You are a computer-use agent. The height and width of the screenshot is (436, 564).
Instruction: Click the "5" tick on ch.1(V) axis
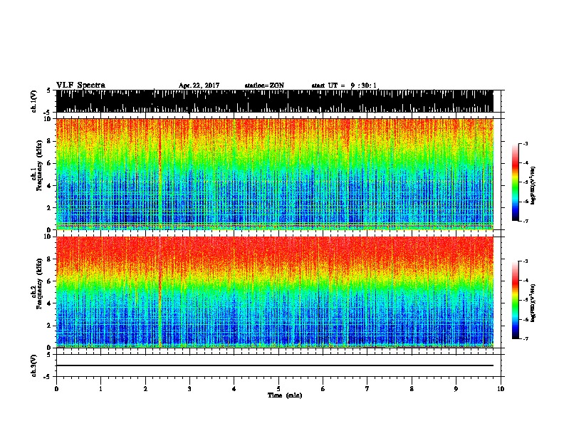coord(48,90)
